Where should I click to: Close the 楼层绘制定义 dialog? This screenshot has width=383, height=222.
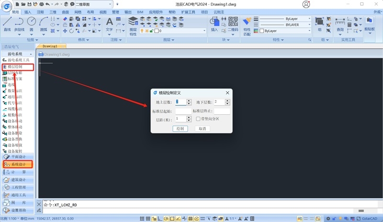coord(227,93)
